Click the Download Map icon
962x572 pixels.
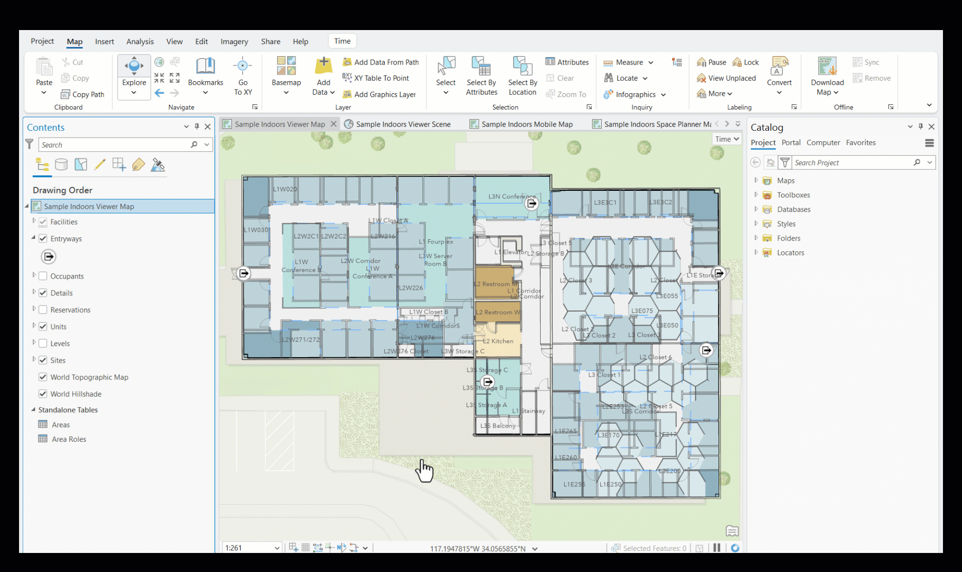(827, 67)
